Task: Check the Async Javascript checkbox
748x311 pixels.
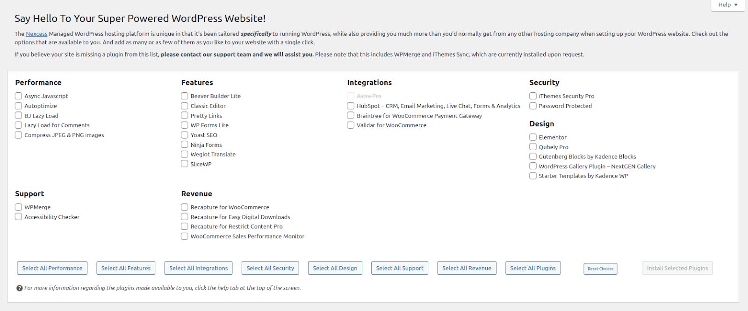Action: click(x=19, y=96)
